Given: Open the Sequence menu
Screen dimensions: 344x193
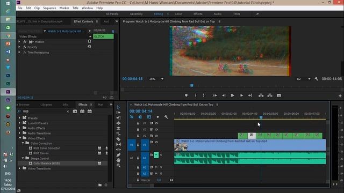Looking at the screenshot, I should 49,8.
